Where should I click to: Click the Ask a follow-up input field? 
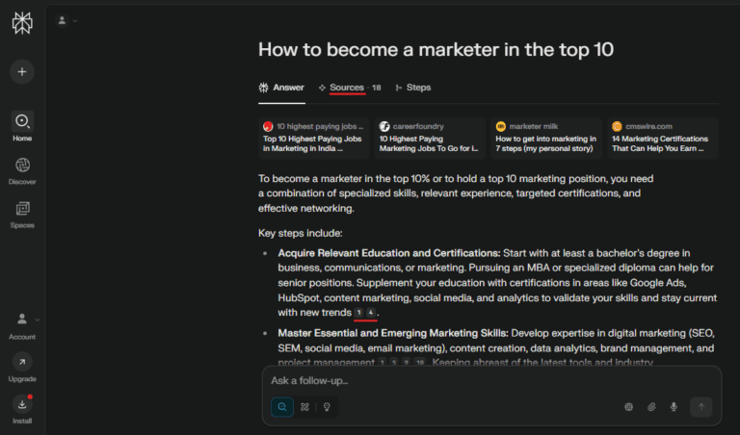tap(462, 380)
